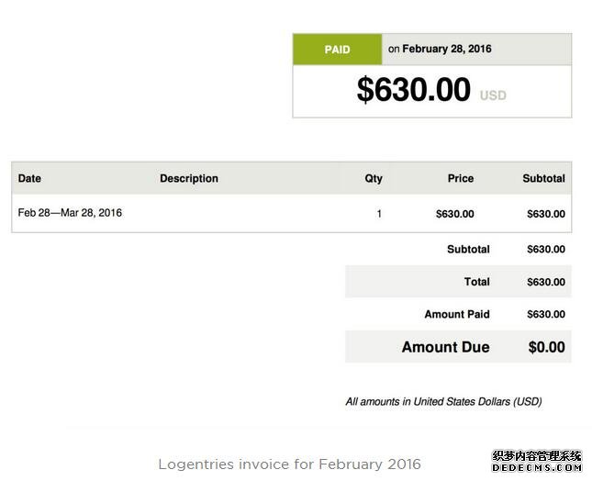Click the Subtotal summary label
Screen dimensions: 592x481
(468, 249)
